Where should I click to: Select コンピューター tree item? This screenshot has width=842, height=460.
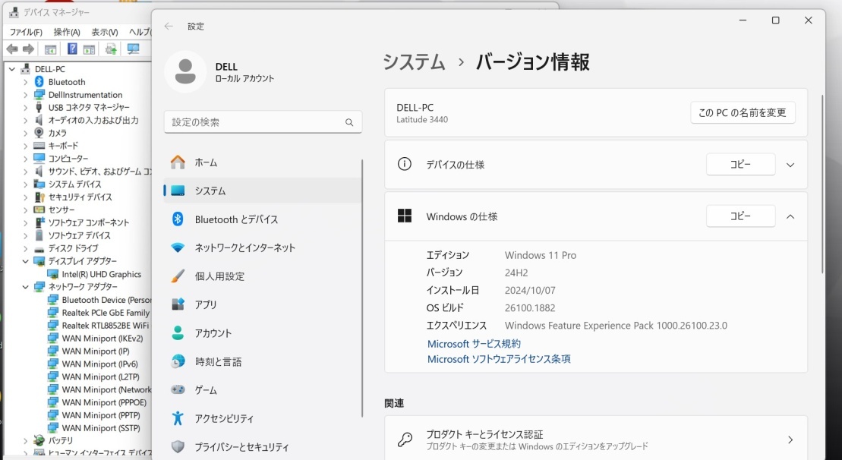tap(68, 159)
